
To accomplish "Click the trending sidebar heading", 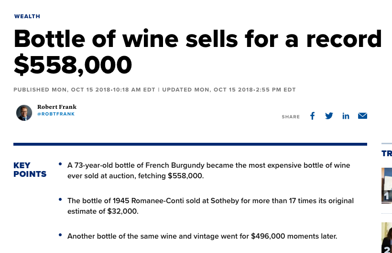I will (x=387, y=153).
